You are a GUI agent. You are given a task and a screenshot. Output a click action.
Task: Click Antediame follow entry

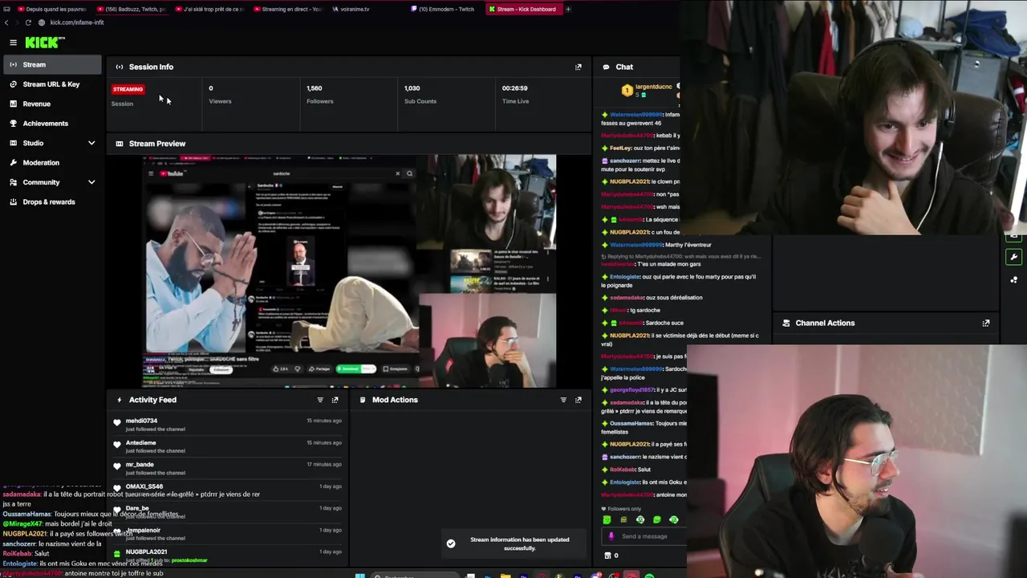point(228,446)
